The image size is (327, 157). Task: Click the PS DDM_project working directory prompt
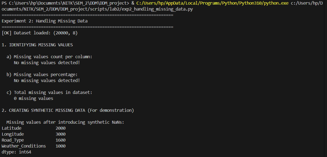[65, 3]
